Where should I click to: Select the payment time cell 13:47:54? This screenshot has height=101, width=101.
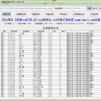pyautogui.click(x=13, y=91)
